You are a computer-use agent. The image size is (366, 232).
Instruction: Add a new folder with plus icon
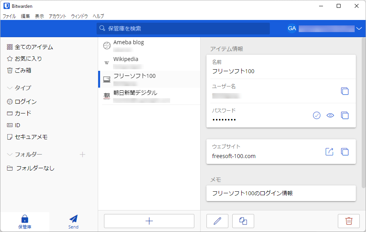point(83,155)
